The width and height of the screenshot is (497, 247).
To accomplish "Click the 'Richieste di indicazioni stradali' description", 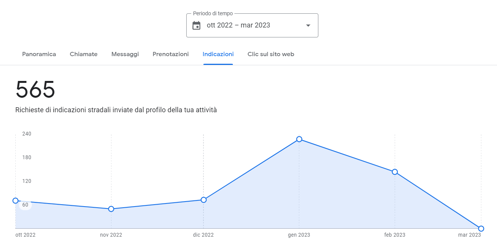I will 116,110.
